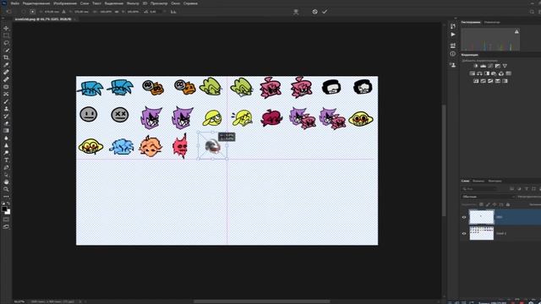Toggle Quick Mask mode
Image resolution: width=541 pixels, height=304 pixels.
tap(6, 220)
